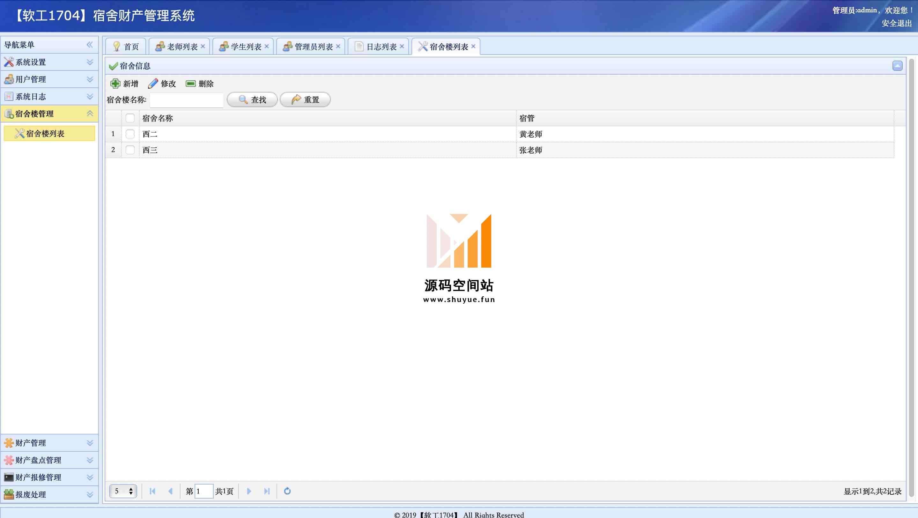Expand the 财产盘点管理 section arrow
This screenshot has width=918, height=518.
pyautogui.click(x=90, y=460)
